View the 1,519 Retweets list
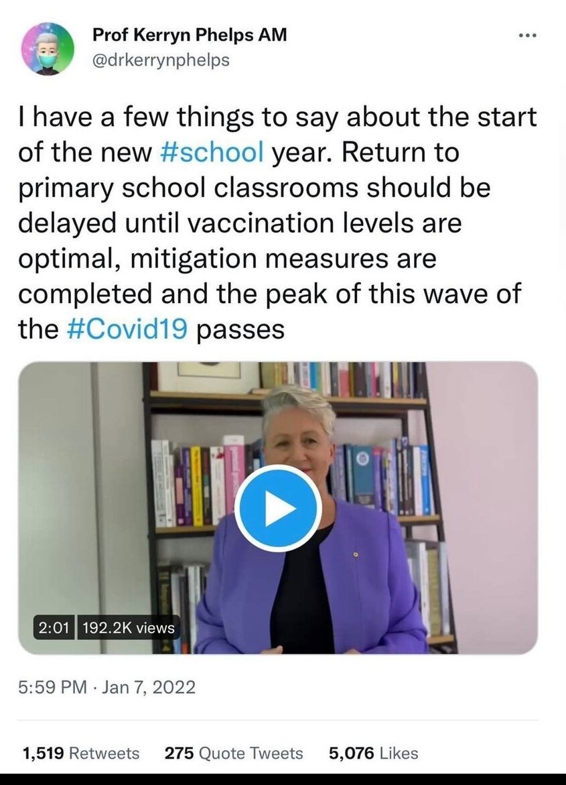 tap(81, 753)
